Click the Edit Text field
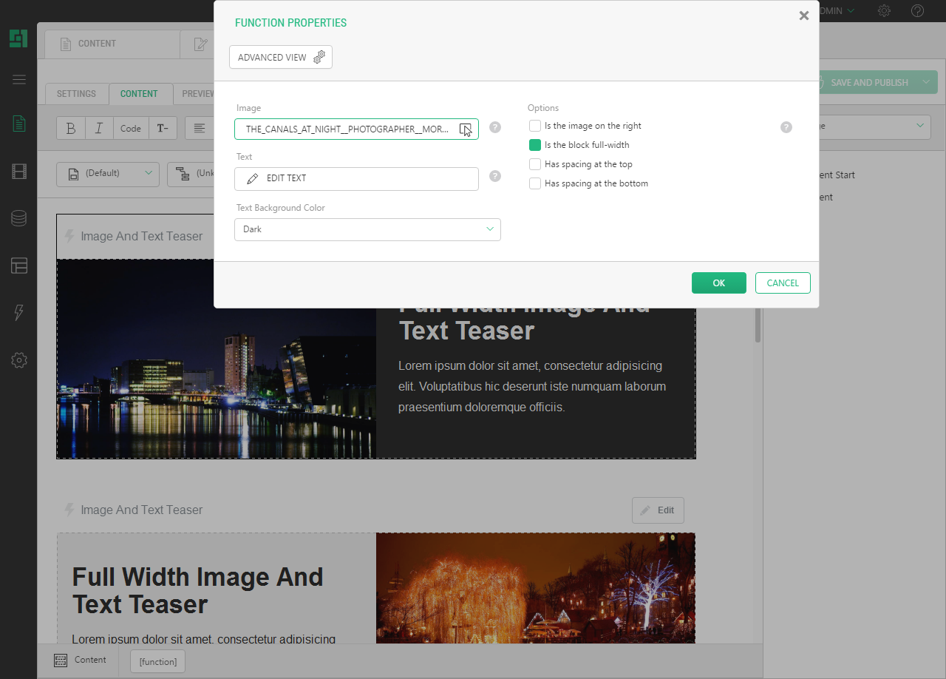Viewport: 946px width, 679px height. point(356,178)
